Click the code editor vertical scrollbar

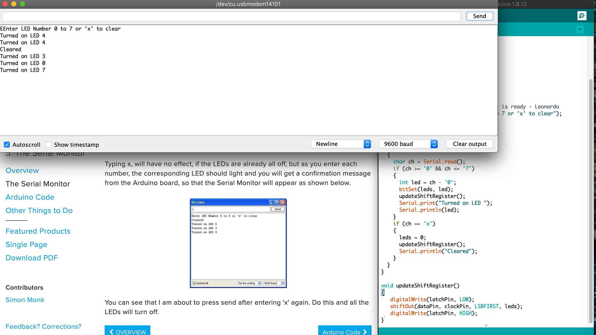coord(591,201)
